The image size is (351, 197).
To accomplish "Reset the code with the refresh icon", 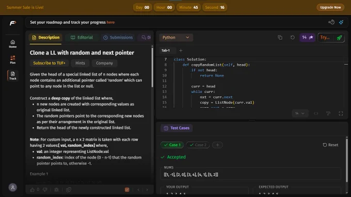I will [292, 37].
